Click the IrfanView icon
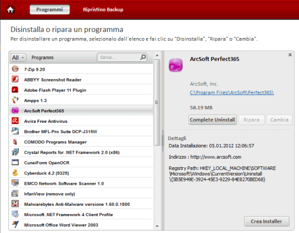 [x=15, y=193]
